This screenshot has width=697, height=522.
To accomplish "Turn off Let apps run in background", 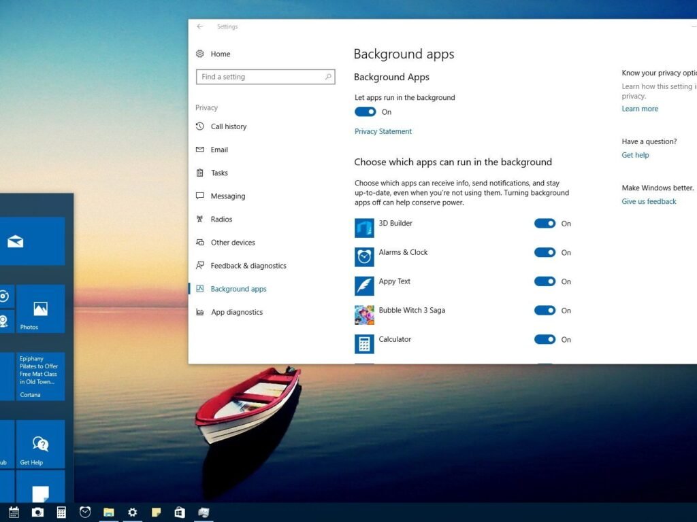I will [x=366, y=112].
